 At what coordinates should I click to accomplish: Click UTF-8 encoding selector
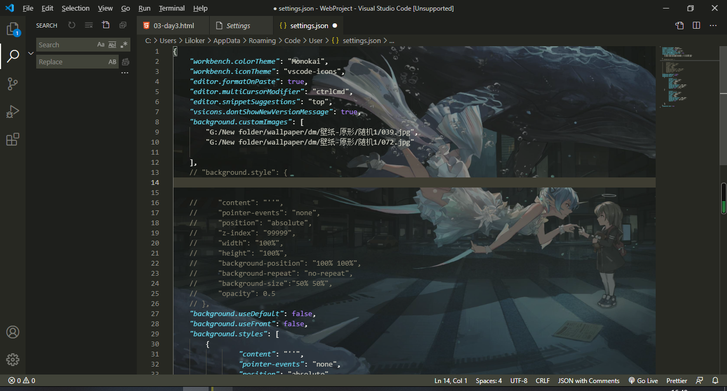519,380
